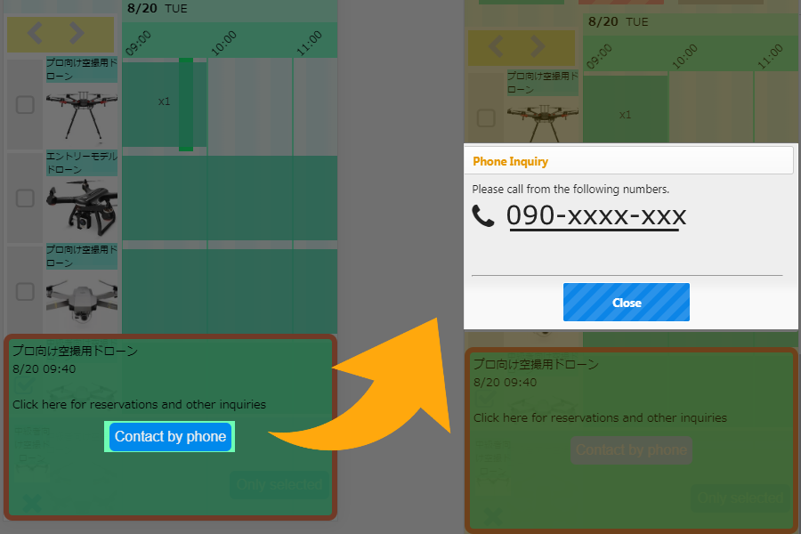The image size is (801, 534).
Task: Click the 090-xxxx-xxx phone number link
Action: (595, 216)
